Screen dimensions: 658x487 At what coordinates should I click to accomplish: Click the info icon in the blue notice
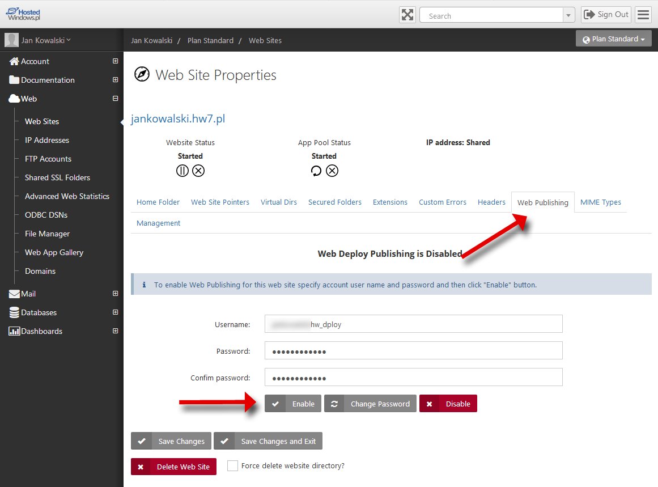click(144, 285)
